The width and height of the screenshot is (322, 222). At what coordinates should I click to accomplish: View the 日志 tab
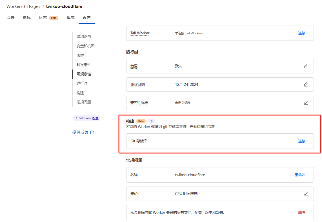coord(42,17)
